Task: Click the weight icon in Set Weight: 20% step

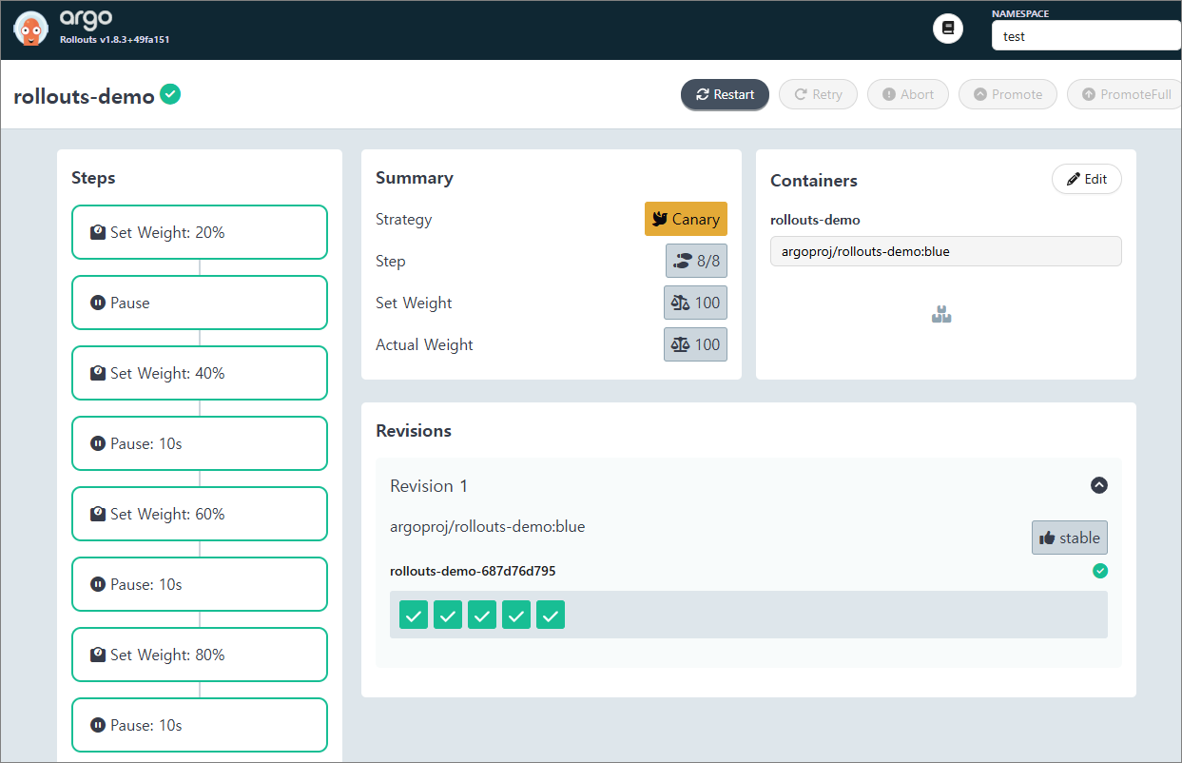Action: (97, 232)
